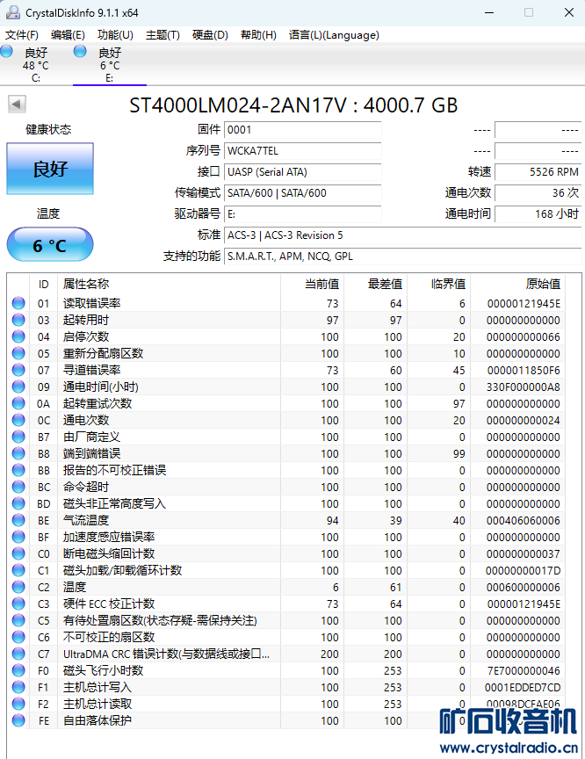Open the 功能(U) menu
This screenshot has height=759, width=585.
coord(115,35)
